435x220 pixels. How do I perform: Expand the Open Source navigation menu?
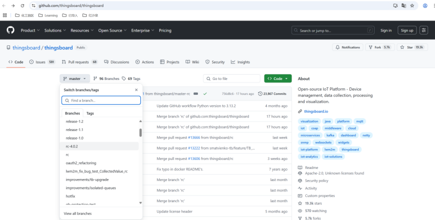[x=112, y=31]
